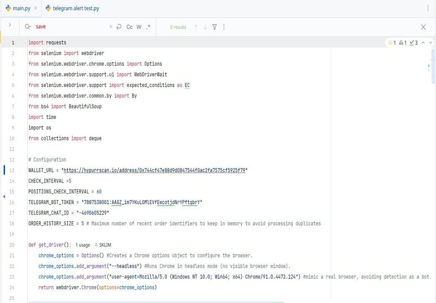Screen dimensions: 436x303
Task: Close the main.py tab
Action: (x=35, y=8)
